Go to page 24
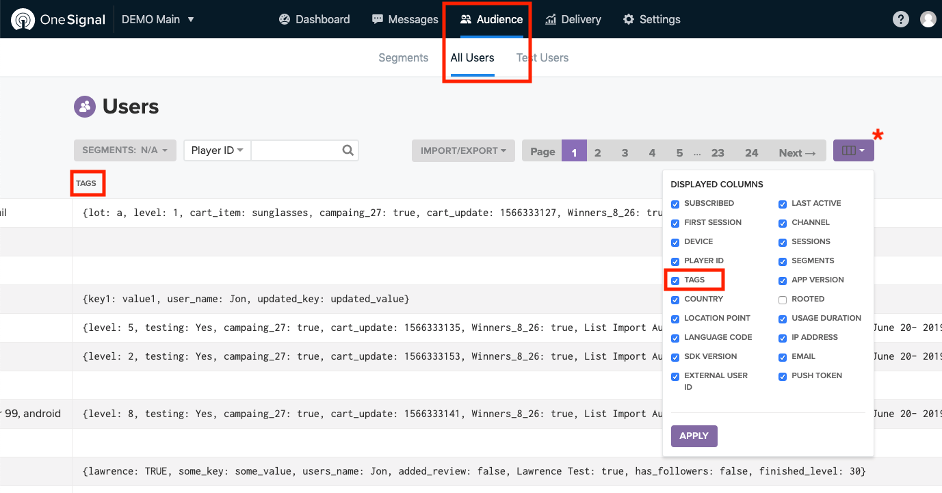 [752, 152]
